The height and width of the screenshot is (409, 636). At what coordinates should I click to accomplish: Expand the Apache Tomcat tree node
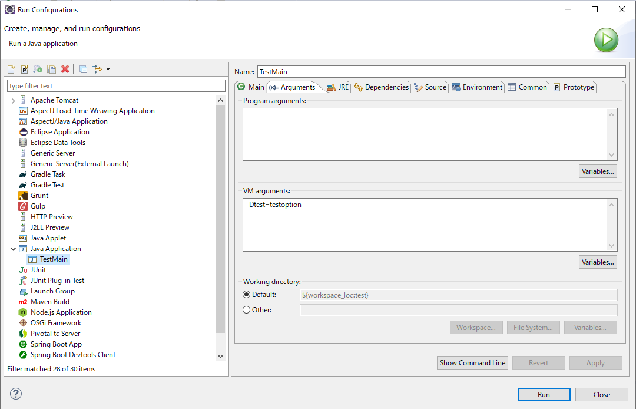13,100
